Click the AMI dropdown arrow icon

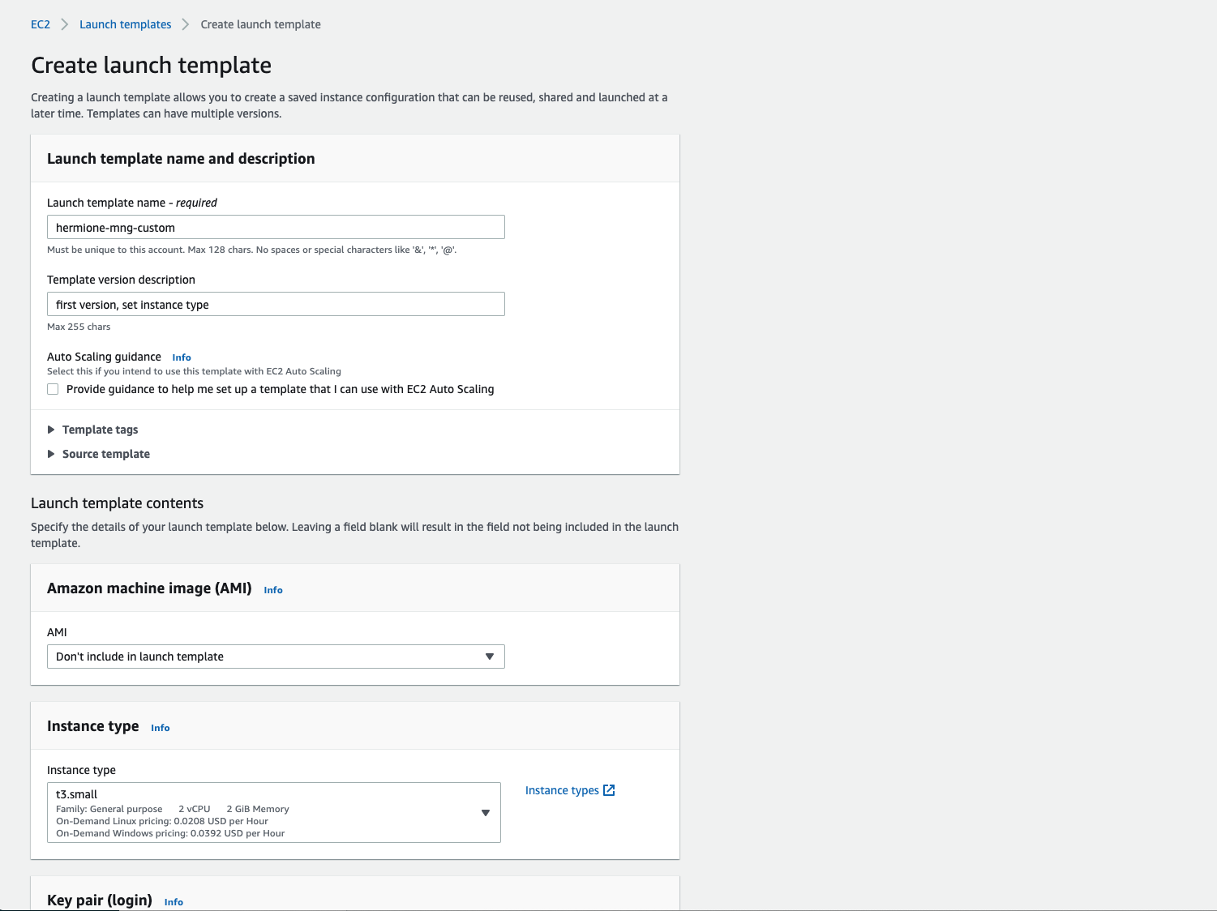click(x=490, y=657)
